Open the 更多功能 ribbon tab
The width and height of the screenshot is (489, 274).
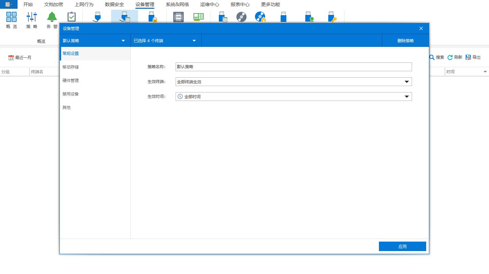(x=271, y=4)
